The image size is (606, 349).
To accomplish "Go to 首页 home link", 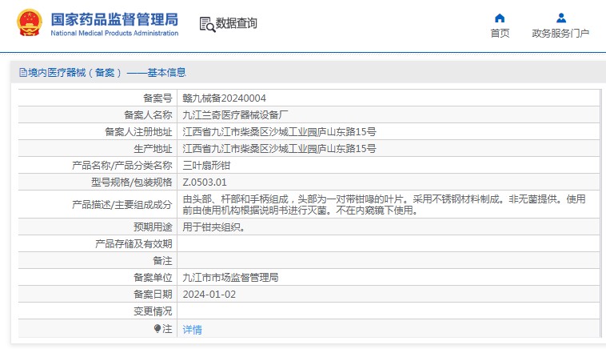I will click(x=500, y=34).
